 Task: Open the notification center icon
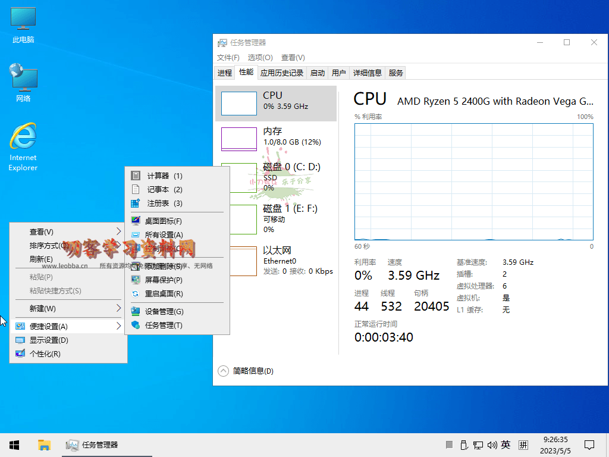pyautogui.click(x=589, y=445)
